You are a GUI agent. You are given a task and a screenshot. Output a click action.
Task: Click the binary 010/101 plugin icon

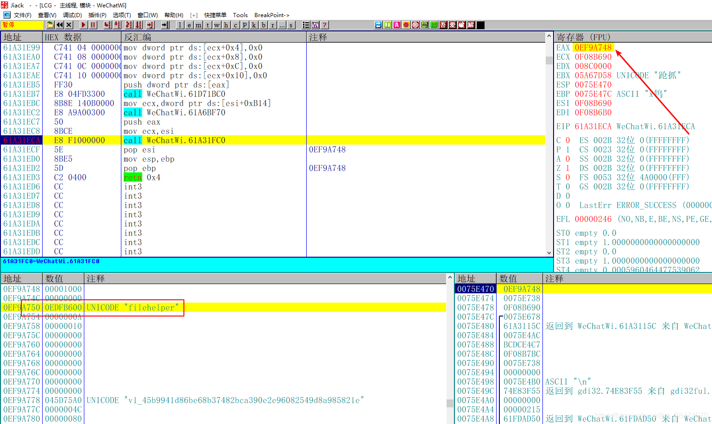tap(425, 25)
